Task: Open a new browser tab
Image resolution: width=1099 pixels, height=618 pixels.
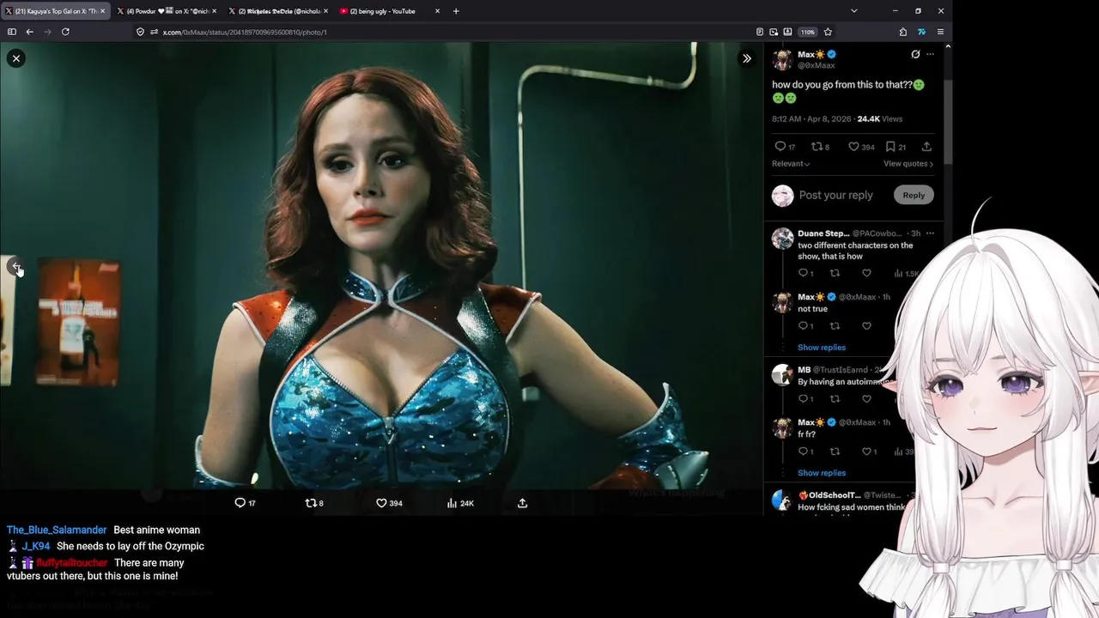Action: [x=456, y=11]
